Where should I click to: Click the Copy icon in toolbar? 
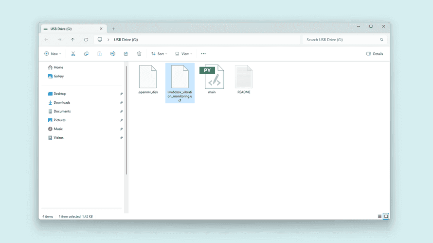(x=86, y=54)
